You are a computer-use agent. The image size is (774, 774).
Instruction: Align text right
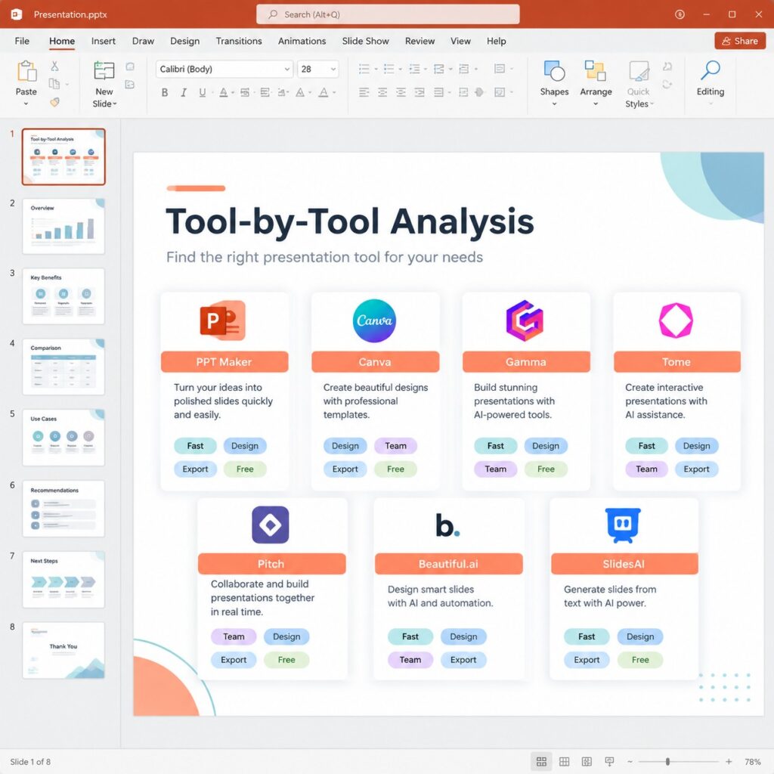401,92
